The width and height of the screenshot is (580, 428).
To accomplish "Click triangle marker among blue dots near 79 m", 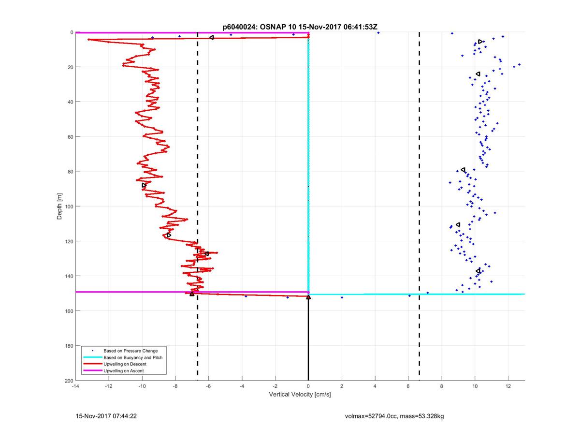I will click(x=463, y=170).
